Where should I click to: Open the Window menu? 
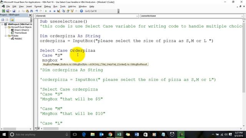pos(83,7)
